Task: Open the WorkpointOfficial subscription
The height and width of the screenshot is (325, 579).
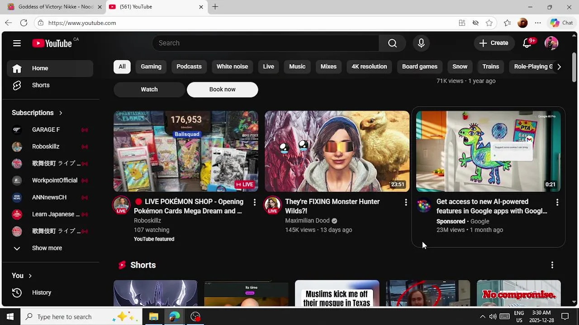Action: [x=50, y=180]
